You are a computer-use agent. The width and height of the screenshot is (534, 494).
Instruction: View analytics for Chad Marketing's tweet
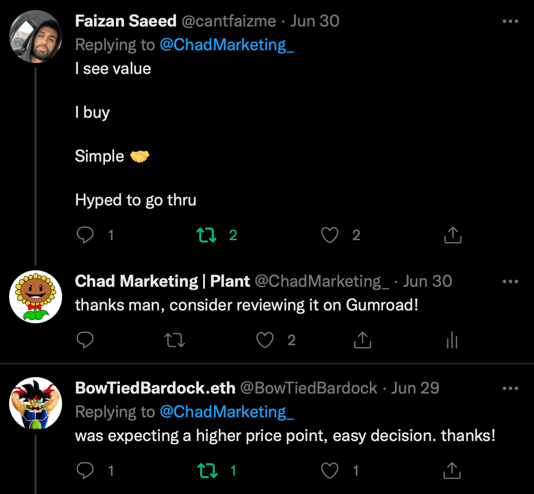tap(452, 340)
